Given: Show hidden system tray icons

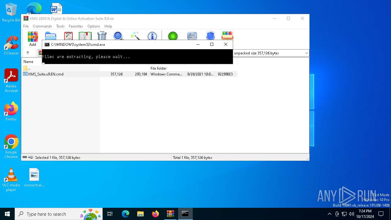Looking at the screenshot, I should coord(329,214).
